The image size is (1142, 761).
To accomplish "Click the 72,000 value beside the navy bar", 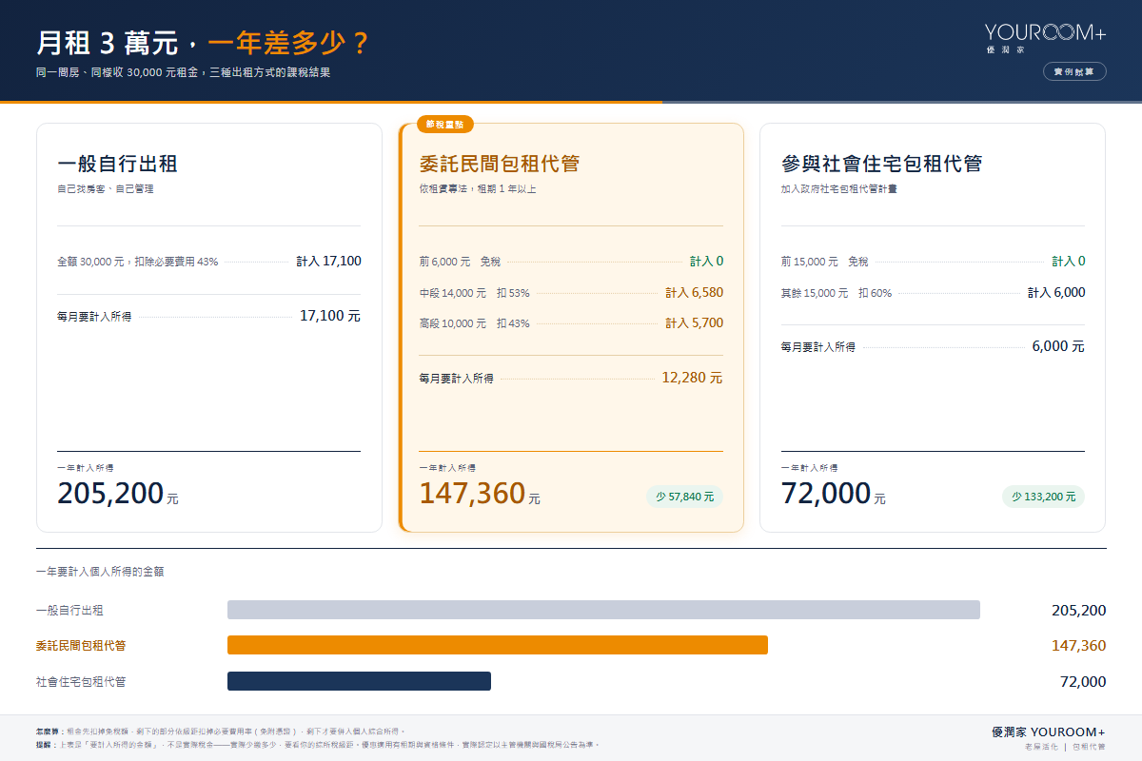I will coord(1083,681).
